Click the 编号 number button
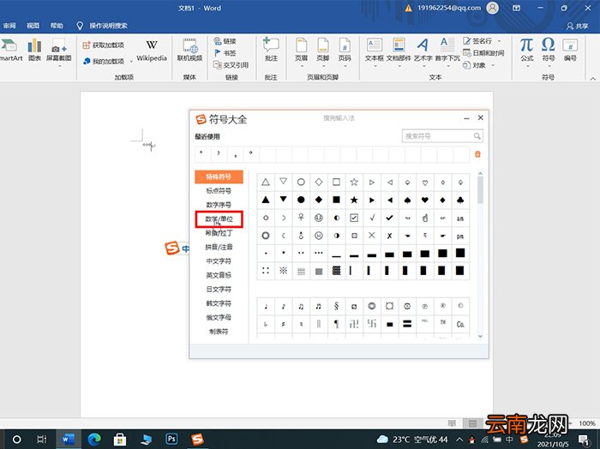Viewport: 600px width, 449px height. (570, 50)
